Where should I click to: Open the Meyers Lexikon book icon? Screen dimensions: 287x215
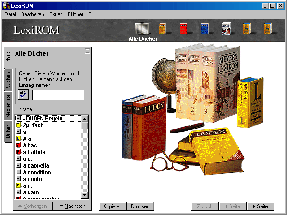pyautogui.click(x=226, y=29)
